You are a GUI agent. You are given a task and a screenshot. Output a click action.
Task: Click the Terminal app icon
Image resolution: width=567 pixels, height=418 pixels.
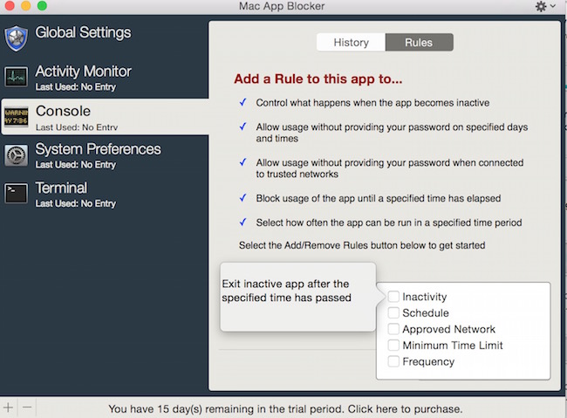17,194
